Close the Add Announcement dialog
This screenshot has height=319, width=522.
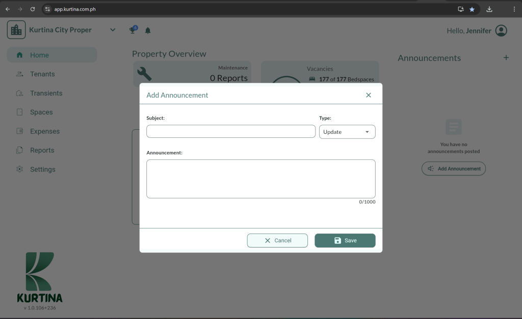(369, 95)
